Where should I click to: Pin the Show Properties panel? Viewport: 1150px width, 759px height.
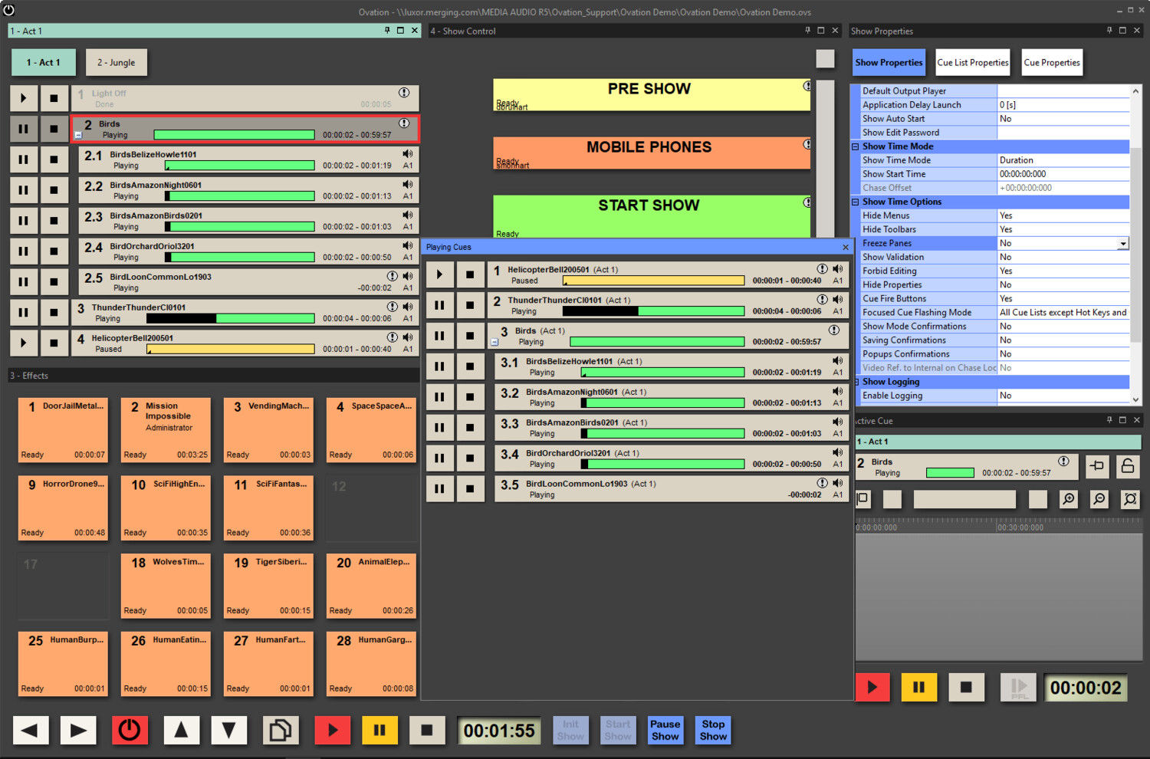1109,31
